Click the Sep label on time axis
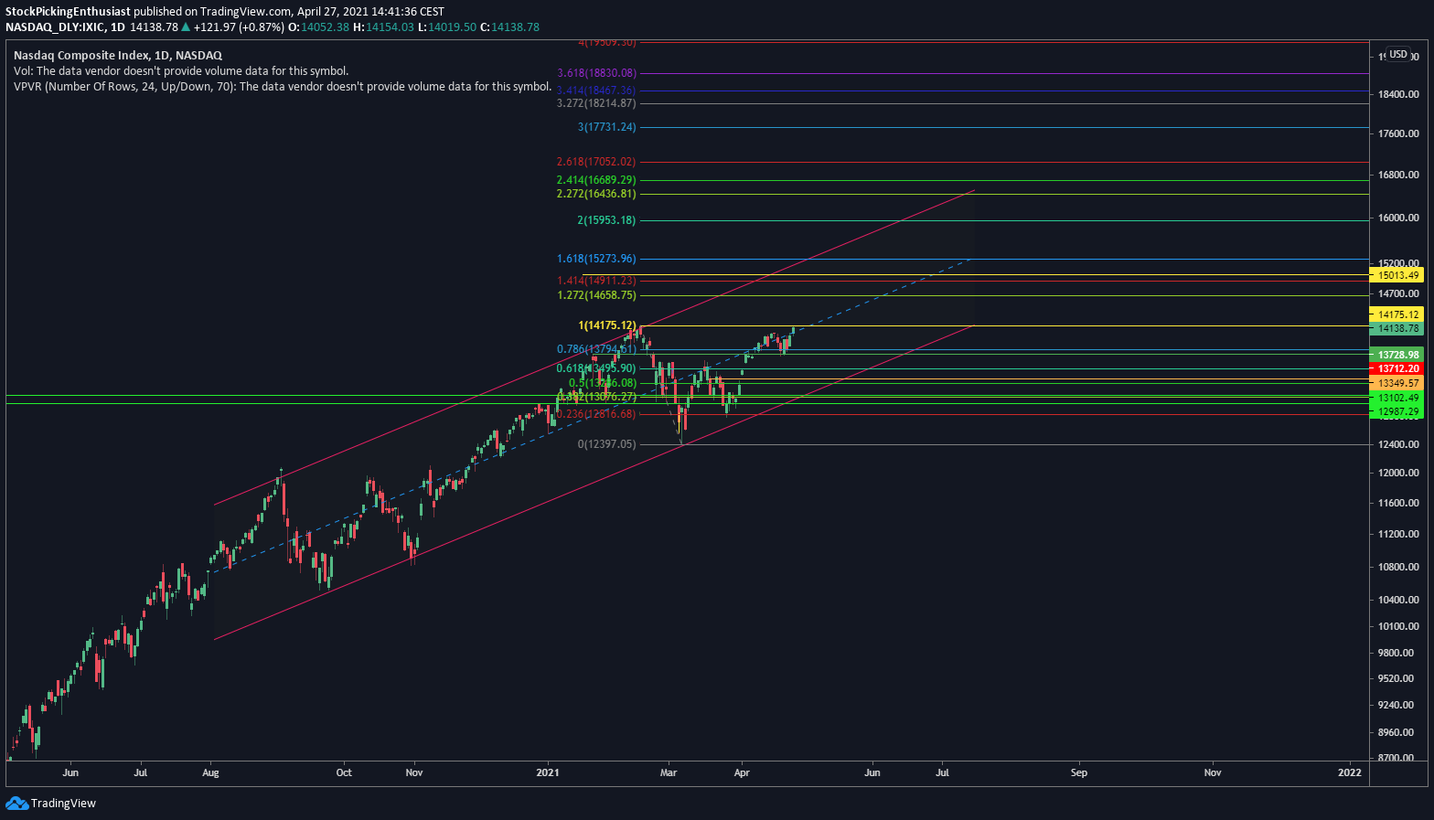The height and width of the screenshot is (820, 1434). (x=1079, y=772)
